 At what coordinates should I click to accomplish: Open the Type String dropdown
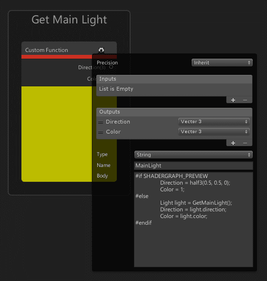(194, 155)
